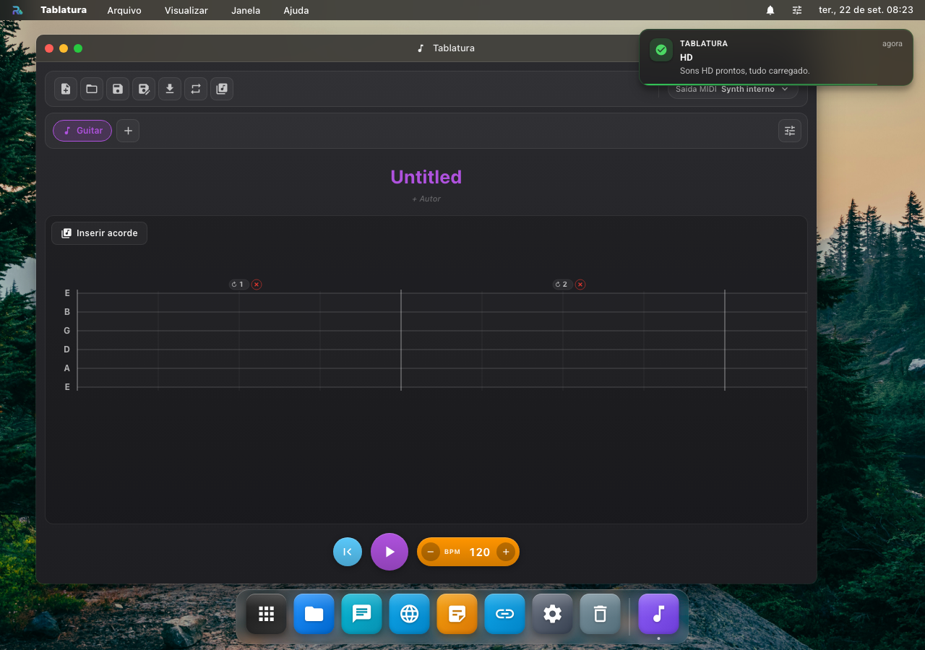Open the track settings sliders icon
925x650 pixels.
(790, 131)
